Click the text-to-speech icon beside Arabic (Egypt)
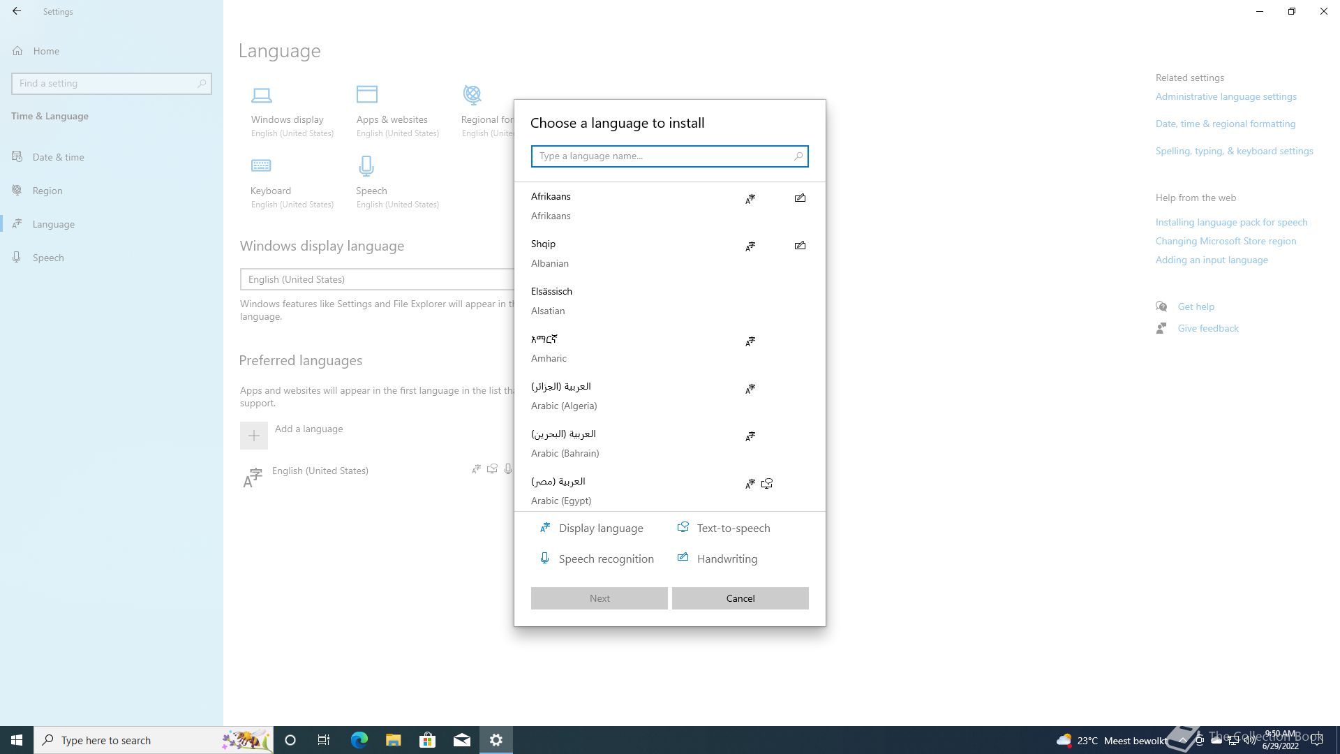 pos(767,484)
